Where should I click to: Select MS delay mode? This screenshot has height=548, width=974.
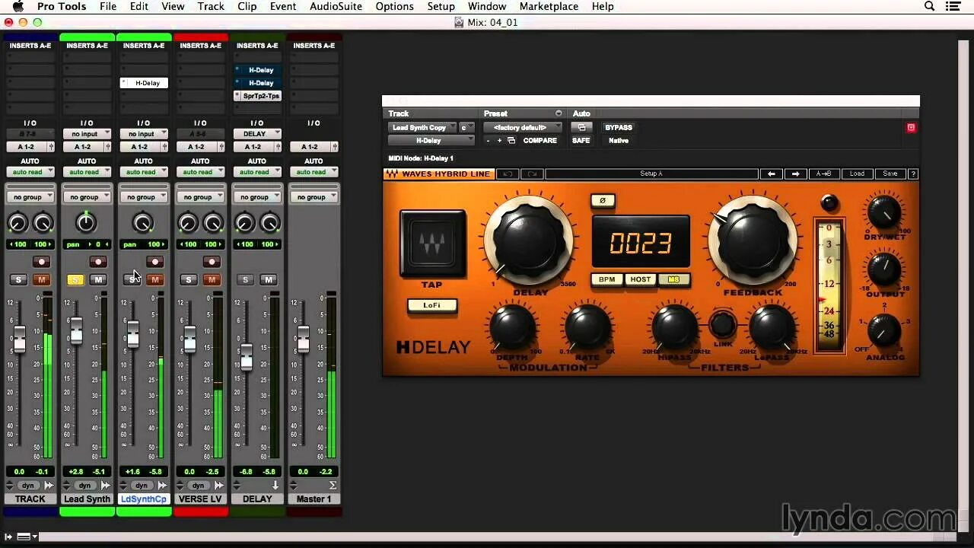click(673, 279)
